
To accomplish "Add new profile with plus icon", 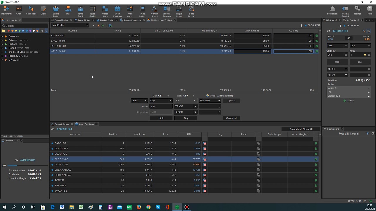I will [x=103, y=25].
